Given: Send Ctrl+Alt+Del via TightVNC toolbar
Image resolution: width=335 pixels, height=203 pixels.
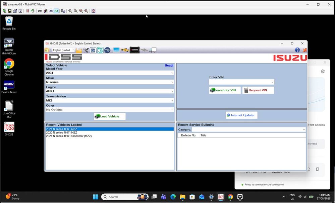Looking at the screenshot, I should click(x=40, y=11).
